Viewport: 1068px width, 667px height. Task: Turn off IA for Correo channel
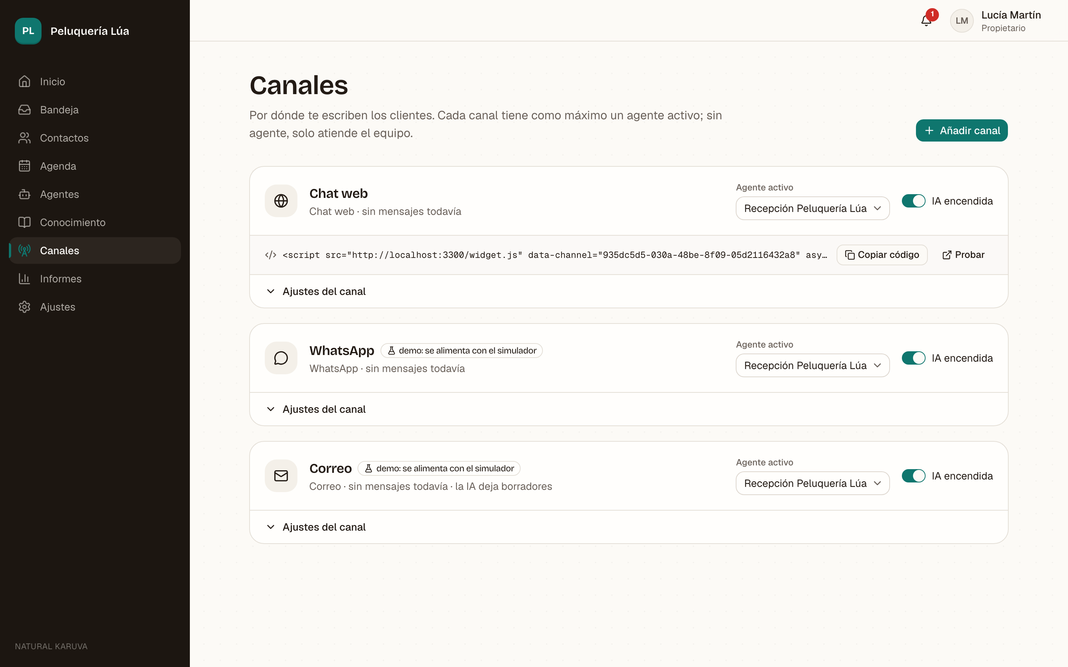[913, 476]
